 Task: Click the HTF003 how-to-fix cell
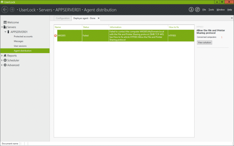[x=181, y=35]
